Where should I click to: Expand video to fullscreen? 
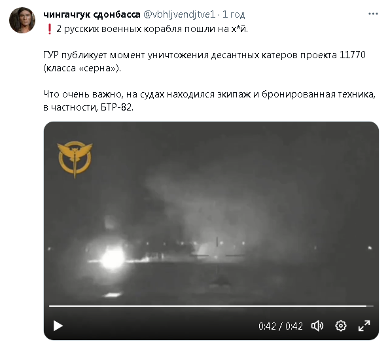(x=364, y=326)
